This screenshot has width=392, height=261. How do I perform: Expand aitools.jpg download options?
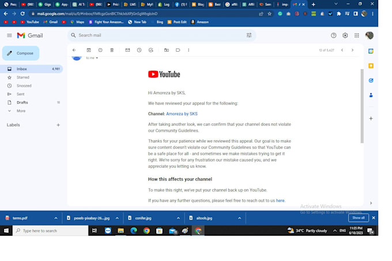point(239,218)
